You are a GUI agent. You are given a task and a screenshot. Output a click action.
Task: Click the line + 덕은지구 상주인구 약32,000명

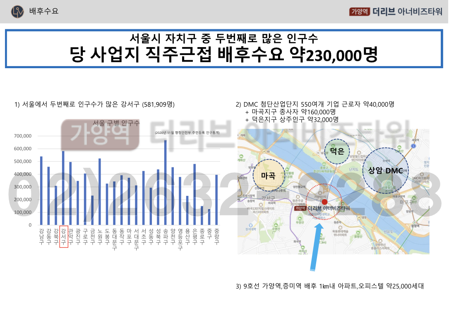coord(292,119)
